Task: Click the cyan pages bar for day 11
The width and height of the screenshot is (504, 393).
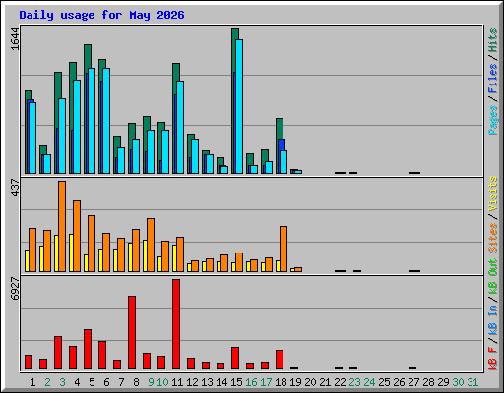Action: point(180,127)
